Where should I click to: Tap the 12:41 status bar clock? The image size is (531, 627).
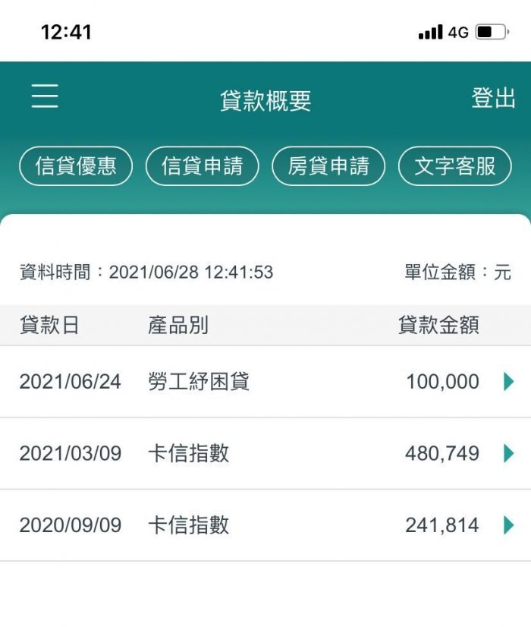coord(66,32)
